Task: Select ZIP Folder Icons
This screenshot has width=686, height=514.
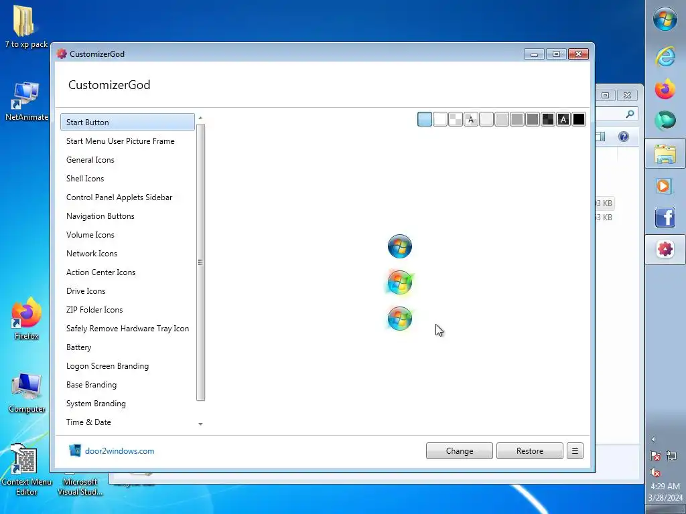Action: pyautogui.click(x=94, y=310)
